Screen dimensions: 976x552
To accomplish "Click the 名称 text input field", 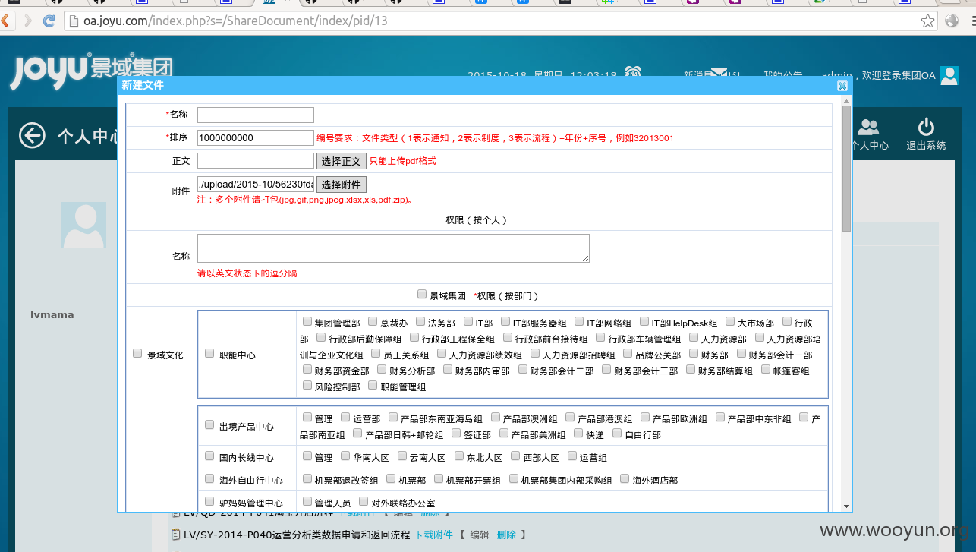I will [x=256, y=115].
